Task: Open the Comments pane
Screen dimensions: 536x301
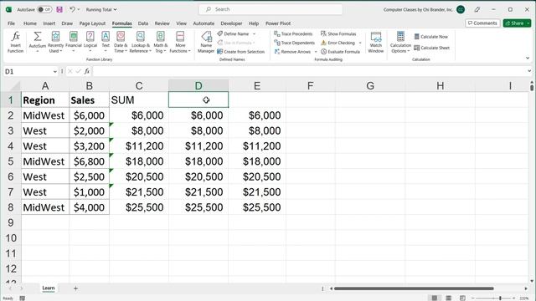Action: [x=482, y=23]
